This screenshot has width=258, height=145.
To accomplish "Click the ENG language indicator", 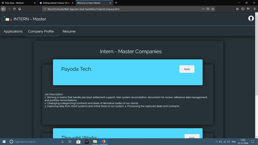I will [x=234, y=141].
